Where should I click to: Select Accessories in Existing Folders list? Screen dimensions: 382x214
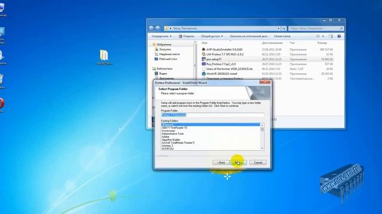coord(168,131)
